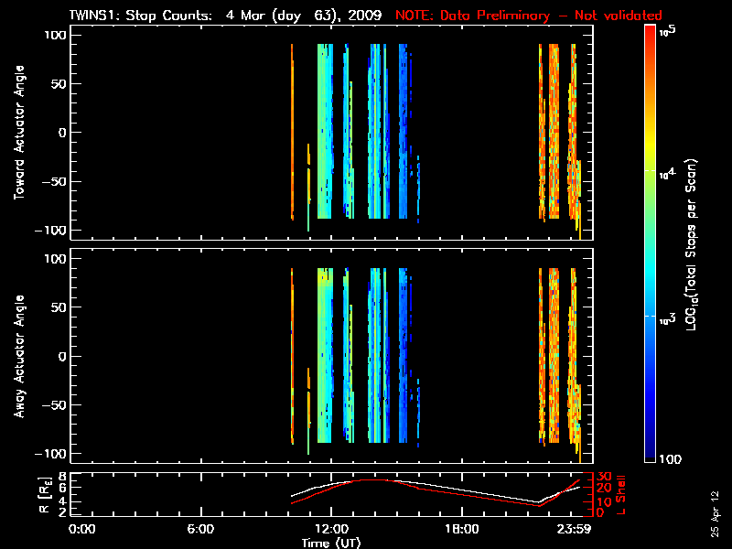Click the 10^4 tick label on the colorbar
The image size is (732, 549).
(x=668, y=171)
